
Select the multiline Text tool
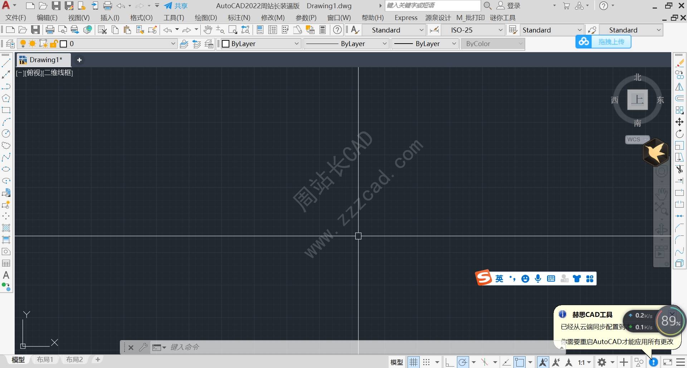click(6, 275)
